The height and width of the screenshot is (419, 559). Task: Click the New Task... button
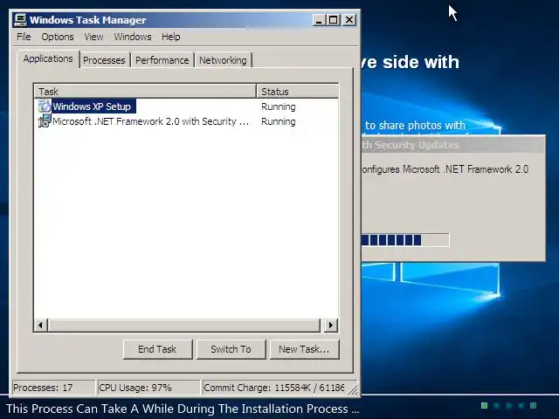click(x=304, y=349)
